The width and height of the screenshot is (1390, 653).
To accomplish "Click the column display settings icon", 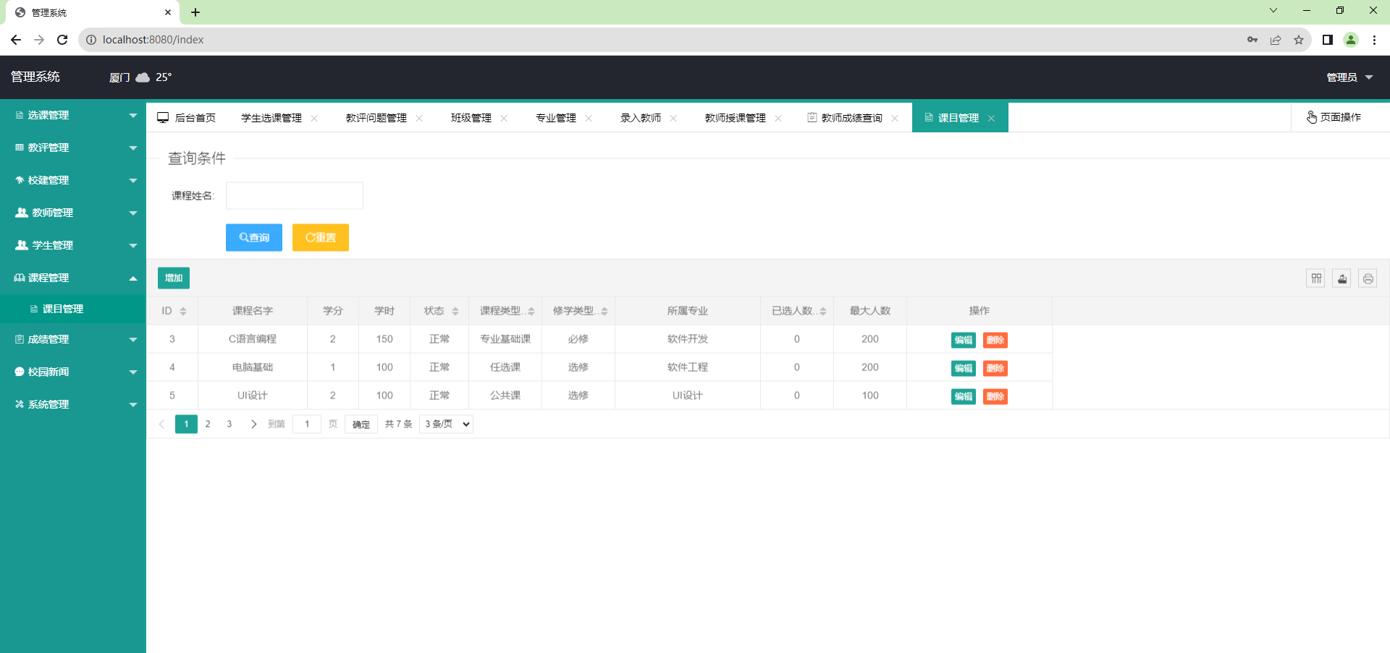I will click(x=1316, y=278).
